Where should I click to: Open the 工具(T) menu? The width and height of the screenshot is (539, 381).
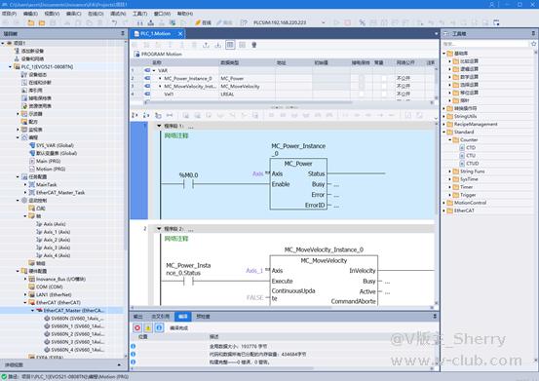pyautogui.click(x=140, y=14)
